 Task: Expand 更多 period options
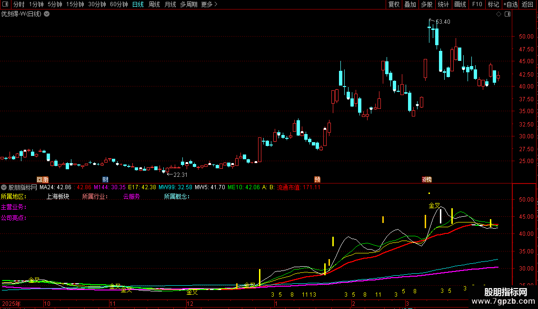[x=209, y=4]
